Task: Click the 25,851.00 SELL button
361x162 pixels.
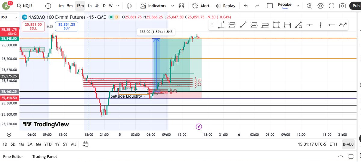Action: coord(33,26)
